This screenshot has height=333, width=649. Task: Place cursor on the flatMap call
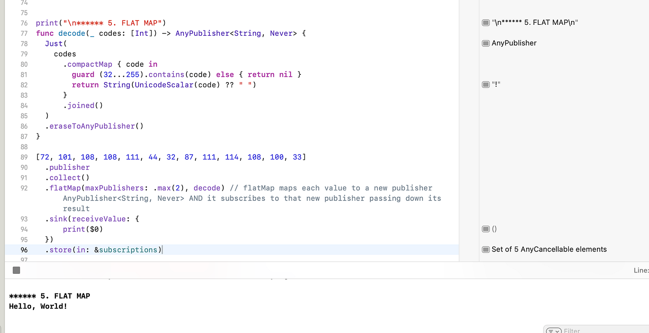(x=65, y=187)
